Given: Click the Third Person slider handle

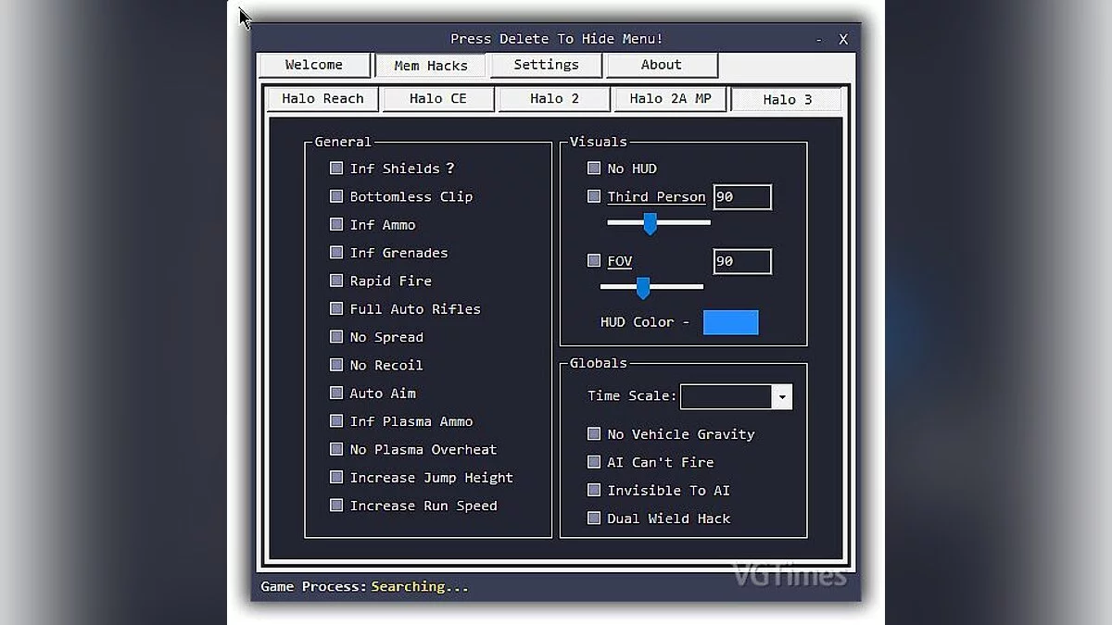Looking at the screenshot, I should (650, 223).
